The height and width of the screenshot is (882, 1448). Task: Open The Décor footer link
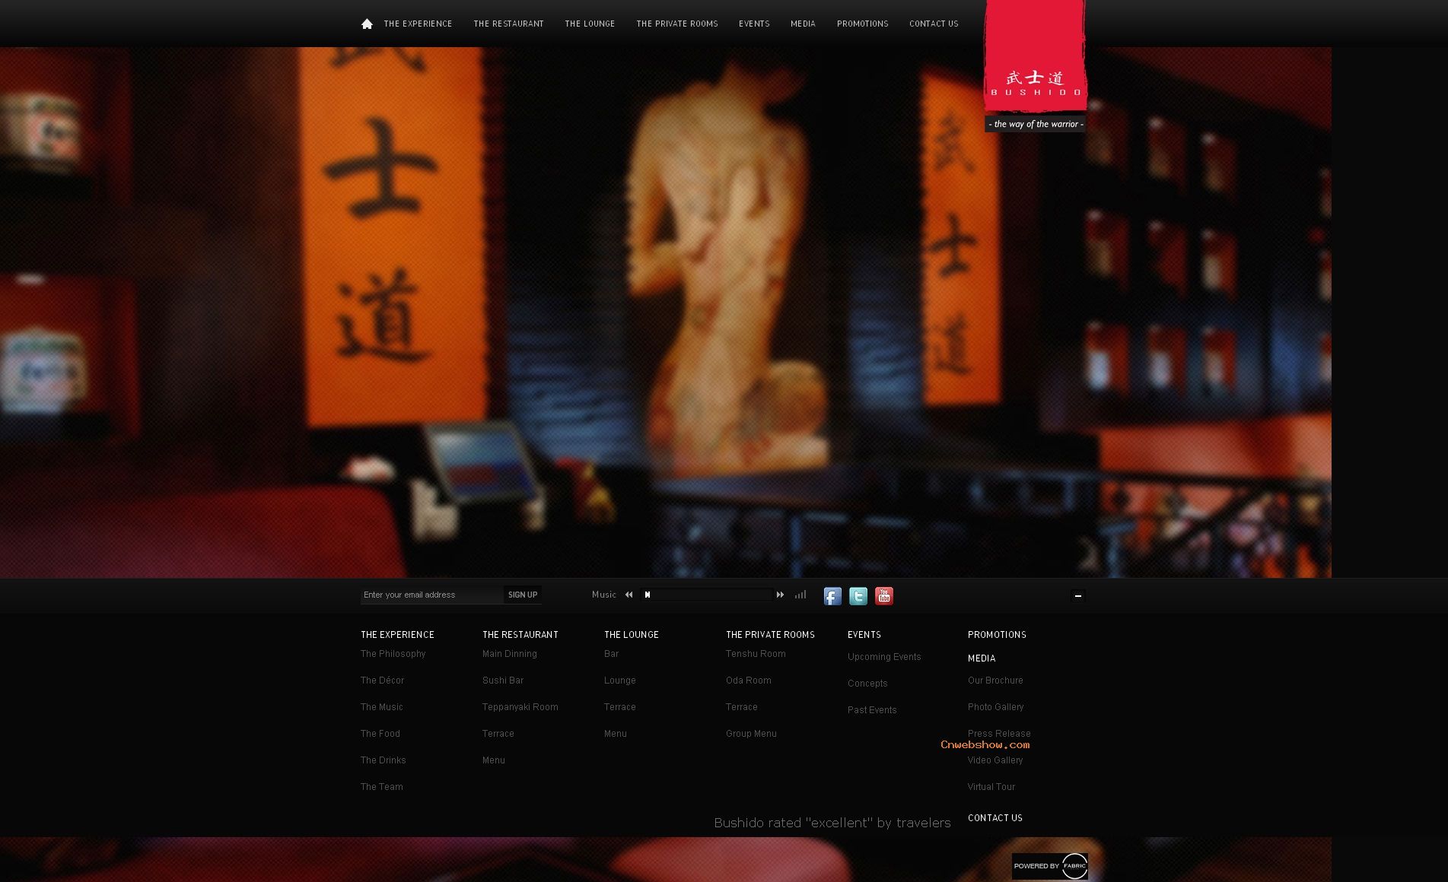coord(382,681)
